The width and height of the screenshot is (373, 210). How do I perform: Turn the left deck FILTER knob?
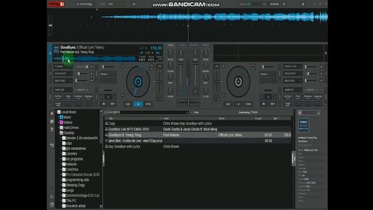point(170,91)
